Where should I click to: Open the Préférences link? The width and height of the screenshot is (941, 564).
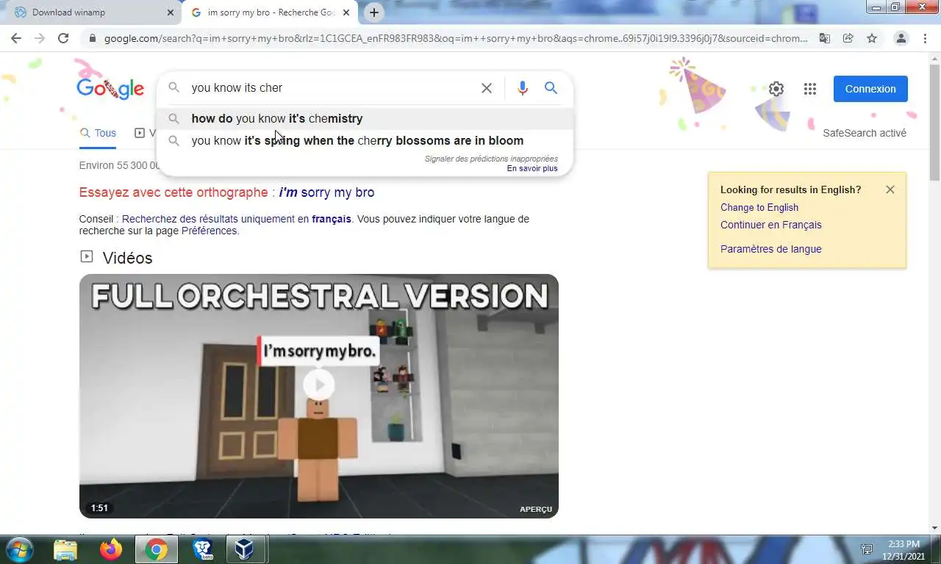point(209,231)
